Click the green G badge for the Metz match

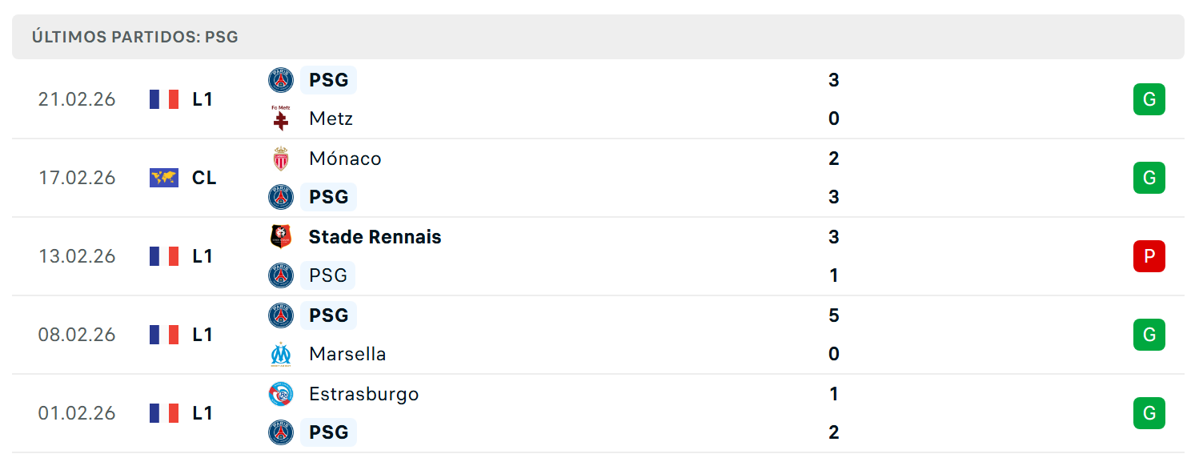[x=1149, y=99]
